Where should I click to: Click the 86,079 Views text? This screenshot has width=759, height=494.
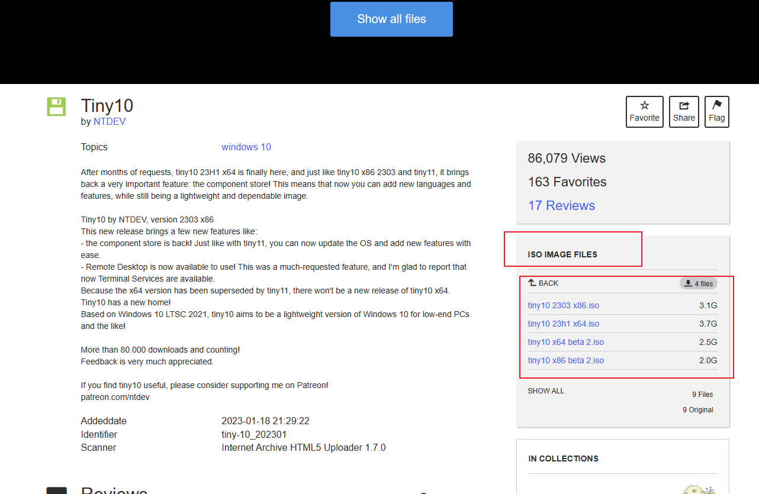(567, 159)
